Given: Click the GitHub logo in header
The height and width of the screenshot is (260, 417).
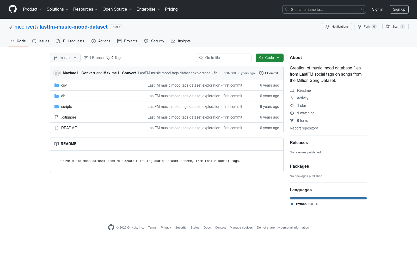Looking at the screenshot, I should [13, 9].
